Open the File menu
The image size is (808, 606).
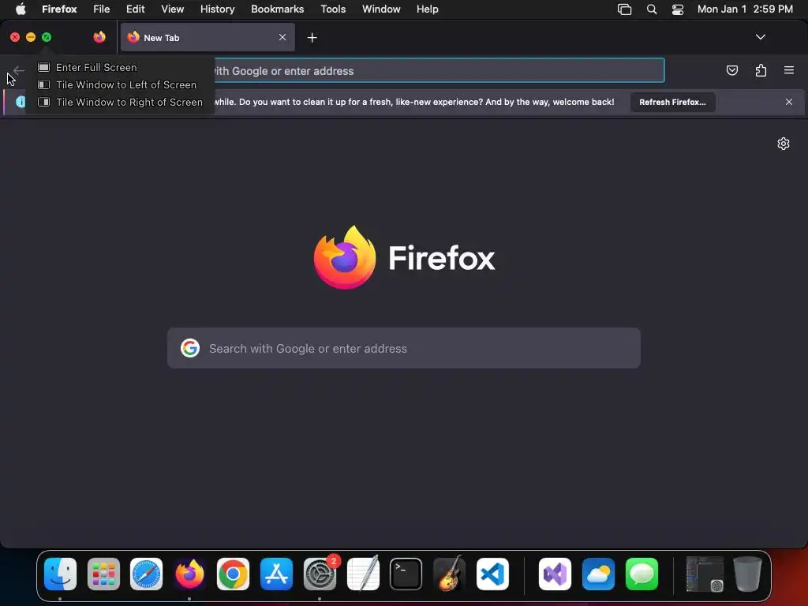pos(102,9)
